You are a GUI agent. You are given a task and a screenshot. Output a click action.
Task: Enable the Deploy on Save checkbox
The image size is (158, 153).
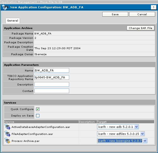[38, 116]
